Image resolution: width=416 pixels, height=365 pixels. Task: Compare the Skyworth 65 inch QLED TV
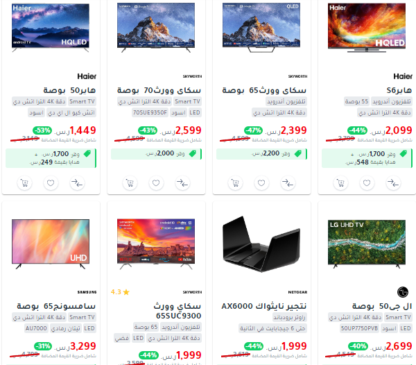[x=288, y=183]
